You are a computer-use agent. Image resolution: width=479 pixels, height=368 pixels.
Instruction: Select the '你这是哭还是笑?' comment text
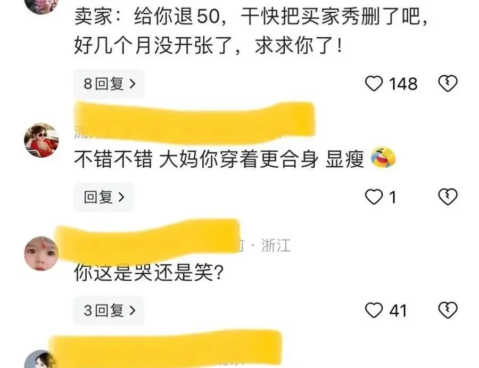point(149,273)
